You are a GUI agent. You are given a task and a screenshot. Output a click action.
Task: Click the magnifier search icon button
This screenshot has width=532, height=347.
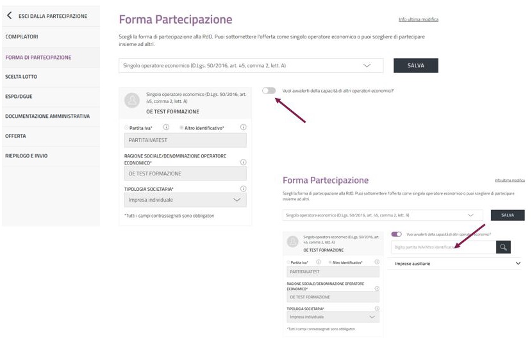coord(503,246)
